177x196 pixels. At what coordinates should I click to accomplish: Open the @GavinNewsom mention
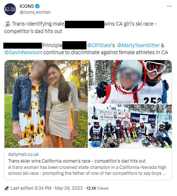tap(23, 52)
